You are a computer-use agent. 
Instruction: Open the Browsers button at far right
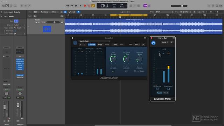tap(221, 6)
